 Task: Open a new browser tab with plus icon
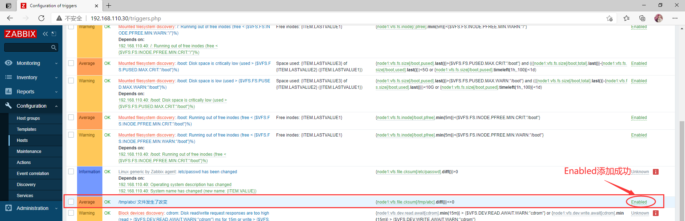[109, 6]
